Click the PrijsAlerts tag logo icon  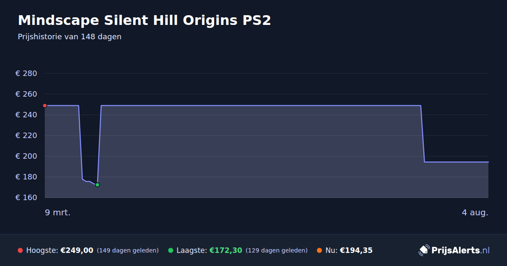pyautogui.click(x=424, y=250)
